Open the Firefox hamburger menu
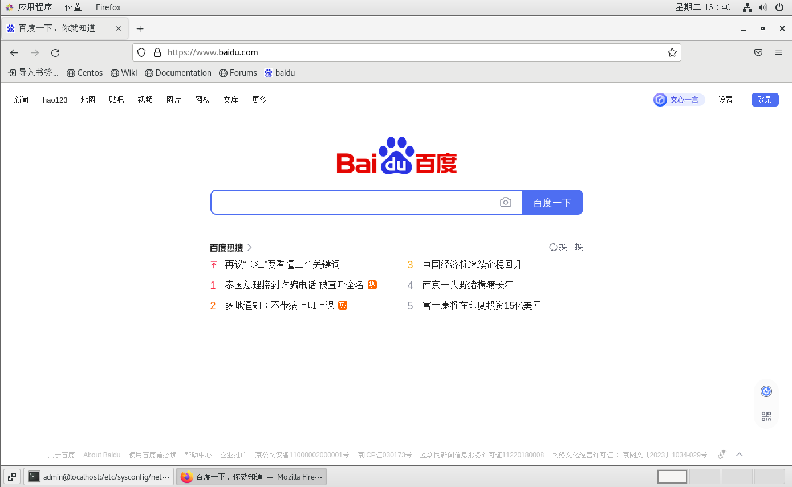Image resolution: width=792 pixels, height=487 pixels. pos(778,52)
